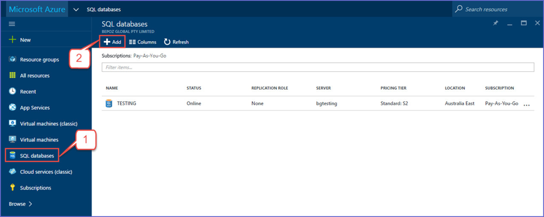Click the Refresh button in the toolbar

(176, 42)
